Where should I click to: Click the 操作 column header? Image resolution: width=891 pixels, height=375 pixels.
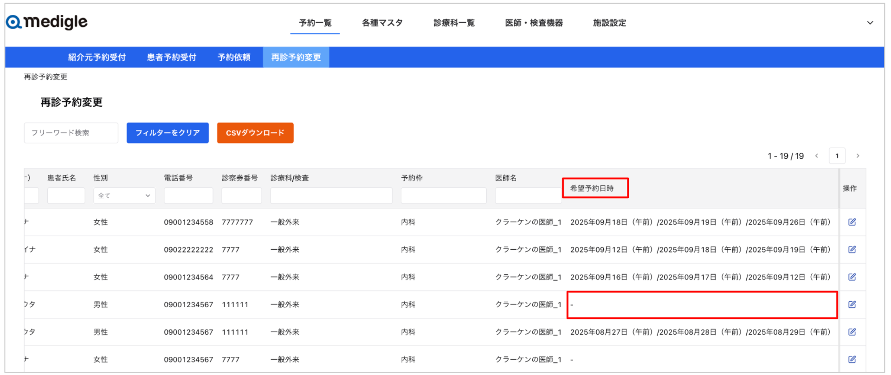[850, 188]
